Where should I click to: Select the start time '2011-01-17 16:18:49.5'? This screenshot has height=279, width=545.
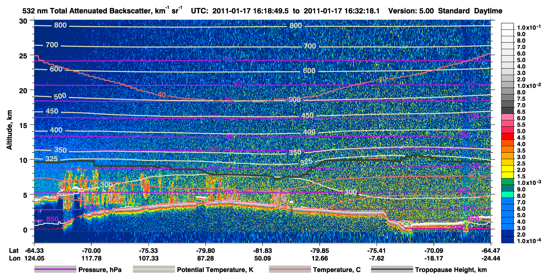pos(251,11)
